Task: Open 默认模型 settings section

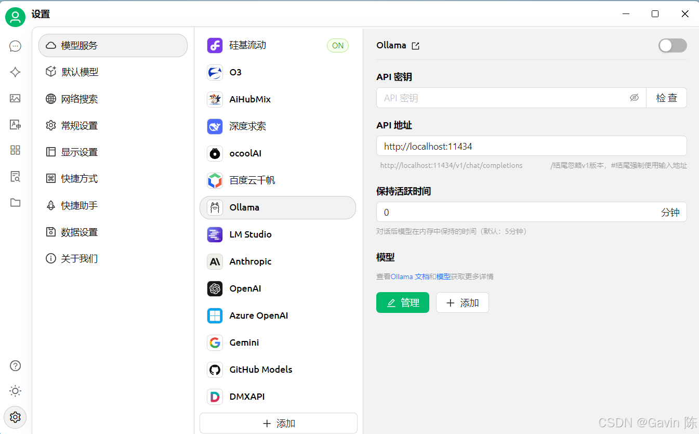Action: point(113,72)
